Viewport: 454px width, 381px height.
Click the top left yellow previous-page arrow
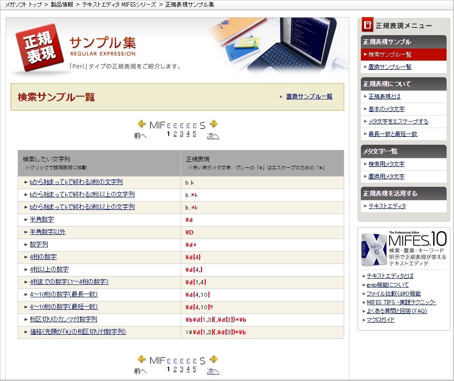click(x=142, y=124)
